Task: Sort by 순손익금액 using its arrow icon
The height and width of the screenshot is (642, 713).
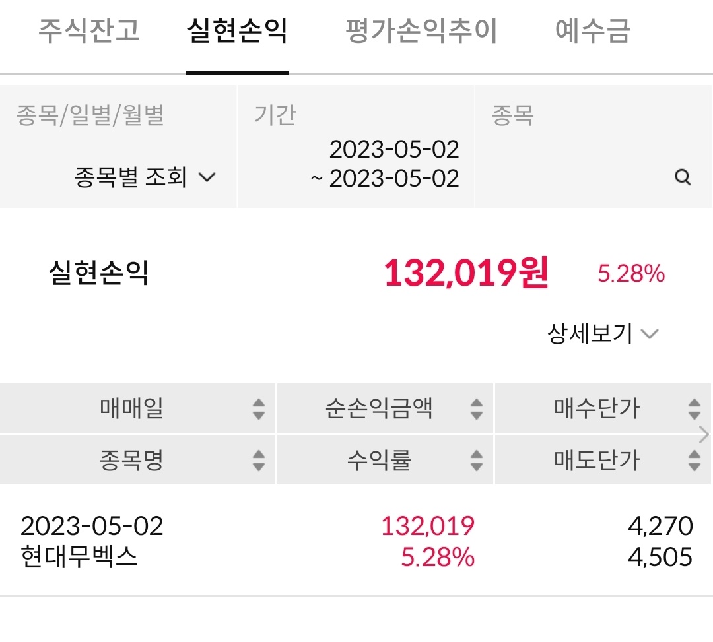Action: pos(477,409)
